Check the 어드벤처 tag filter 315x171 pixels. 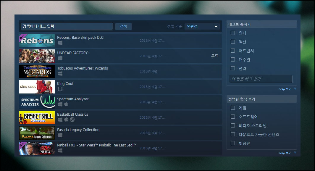click(233, 50)
